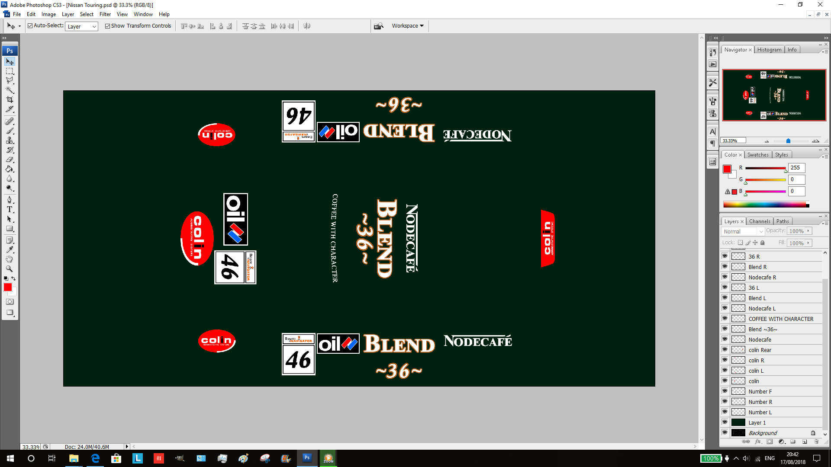This screenshot has width=831, height=467.
Task: Open the Color panel options menu
Action: click(x=825, y=157)
